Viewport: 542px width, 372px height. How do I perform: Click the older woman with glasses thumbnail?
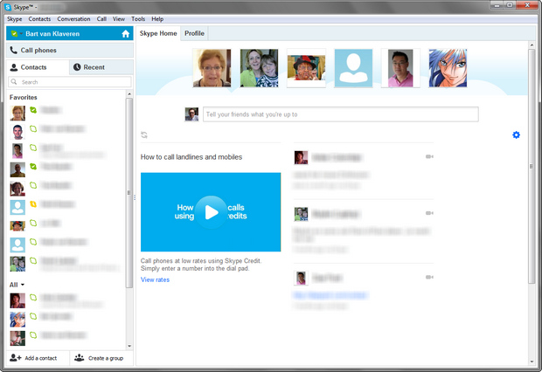coord(212,68)
